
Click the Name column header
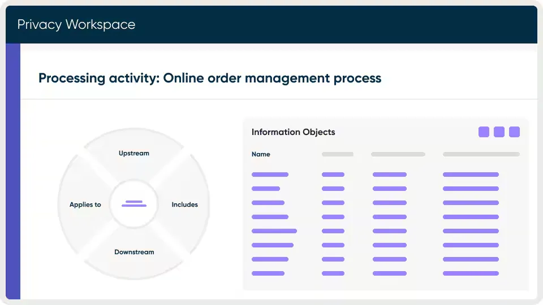point(261,154)
